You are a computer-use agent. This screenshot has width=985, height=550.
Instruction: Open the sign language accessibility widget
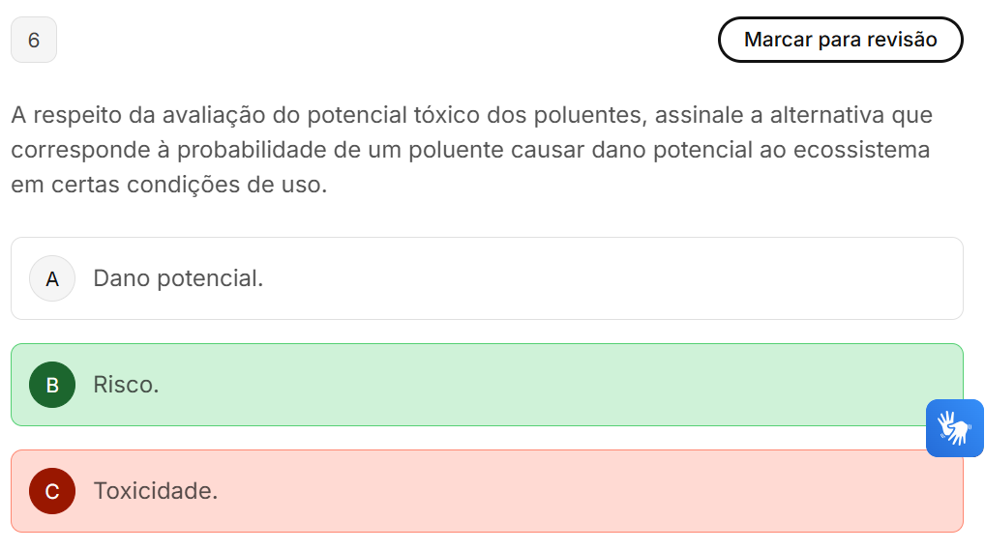point(954,427)
